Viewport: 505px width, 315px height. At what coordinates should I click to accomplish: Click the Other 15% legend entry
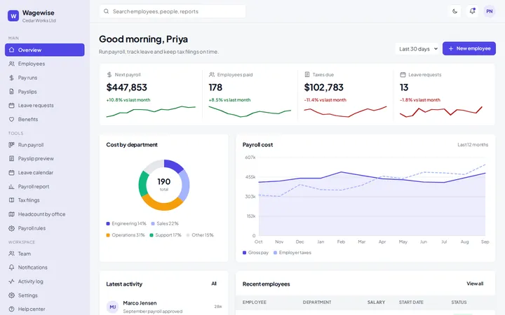coord(200,235)
